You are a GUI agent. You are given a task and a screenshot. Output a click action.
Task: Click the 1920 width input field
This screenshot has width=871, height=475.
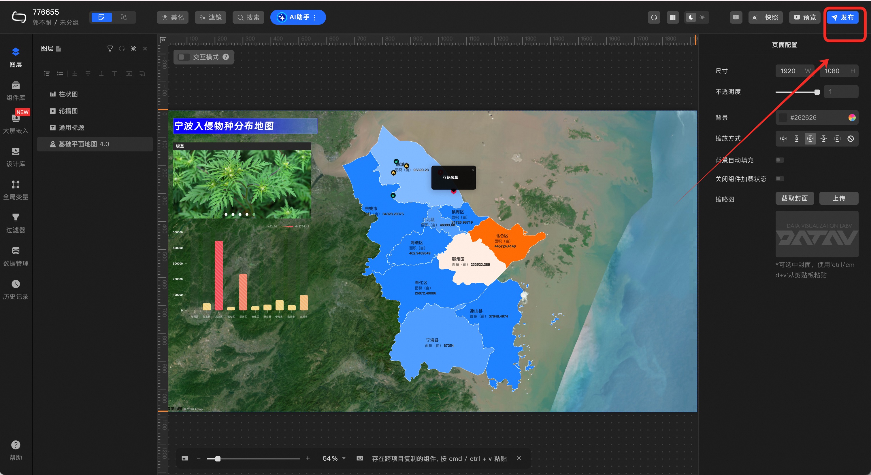coord(788,71)
